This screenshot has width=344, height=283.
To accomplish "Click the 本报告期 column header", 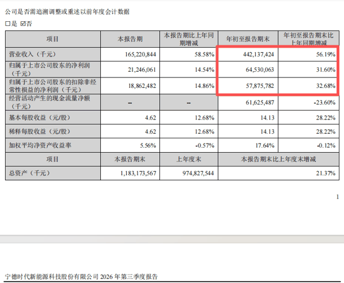I will 130,39.
